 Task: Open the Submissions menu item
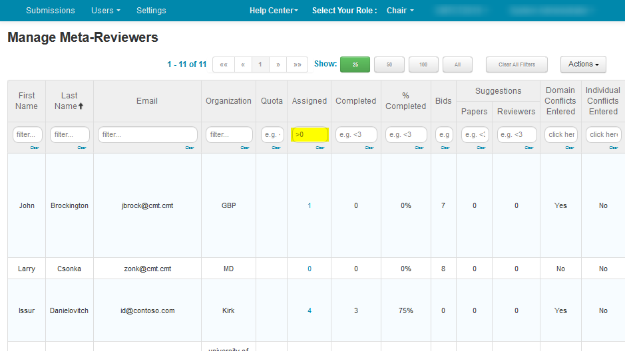50,11
